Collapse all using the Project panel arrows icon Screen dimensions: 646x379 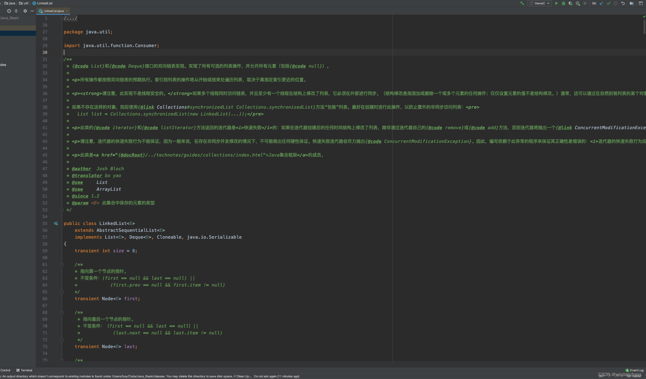(x=16, y=11)
